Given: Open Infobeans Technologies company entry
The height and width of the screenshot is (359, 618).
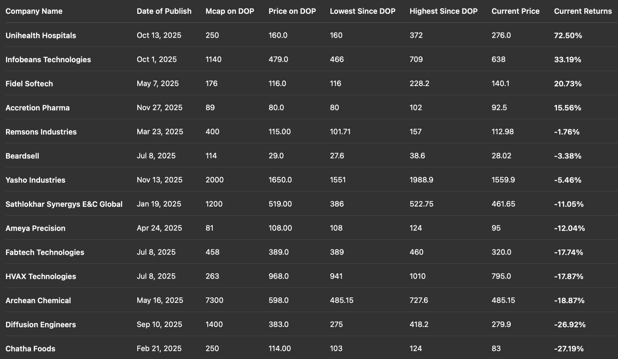Looking at the screenshot, I should [x=48, y=59].
